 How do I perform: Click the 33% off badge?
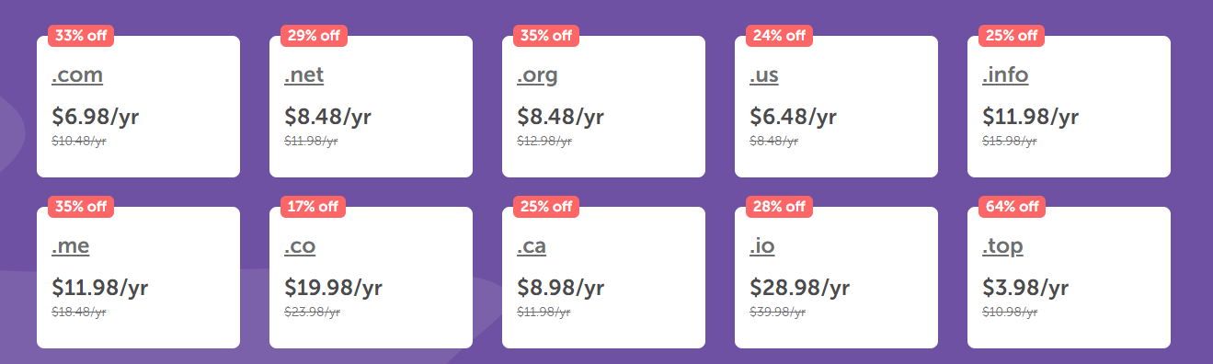[81, 36]
